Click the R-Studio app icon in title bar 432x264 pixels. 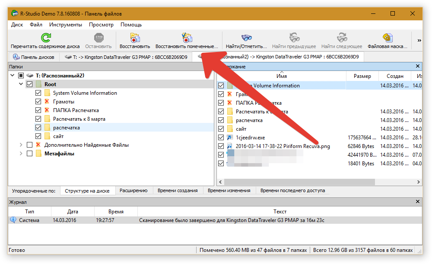click(15, 13)
